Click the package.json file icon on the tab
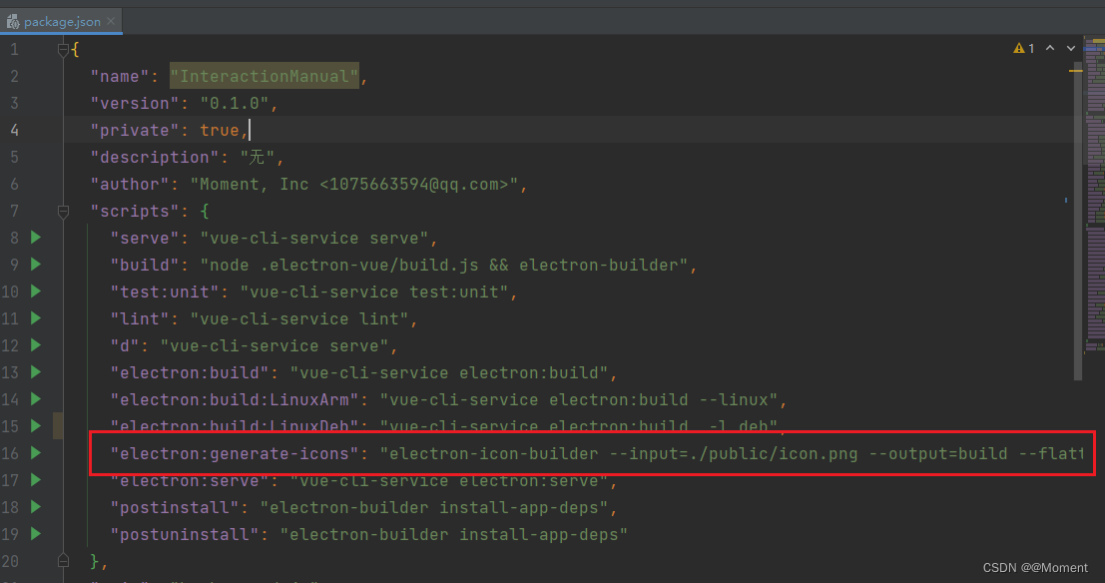The image size is (1105, 583). 13,19
